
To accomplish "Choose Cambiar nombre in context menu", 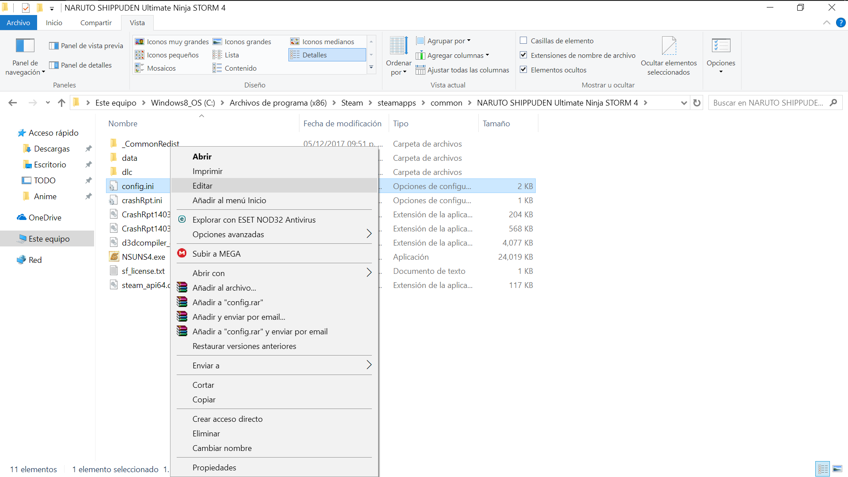I will pos(274,448).
